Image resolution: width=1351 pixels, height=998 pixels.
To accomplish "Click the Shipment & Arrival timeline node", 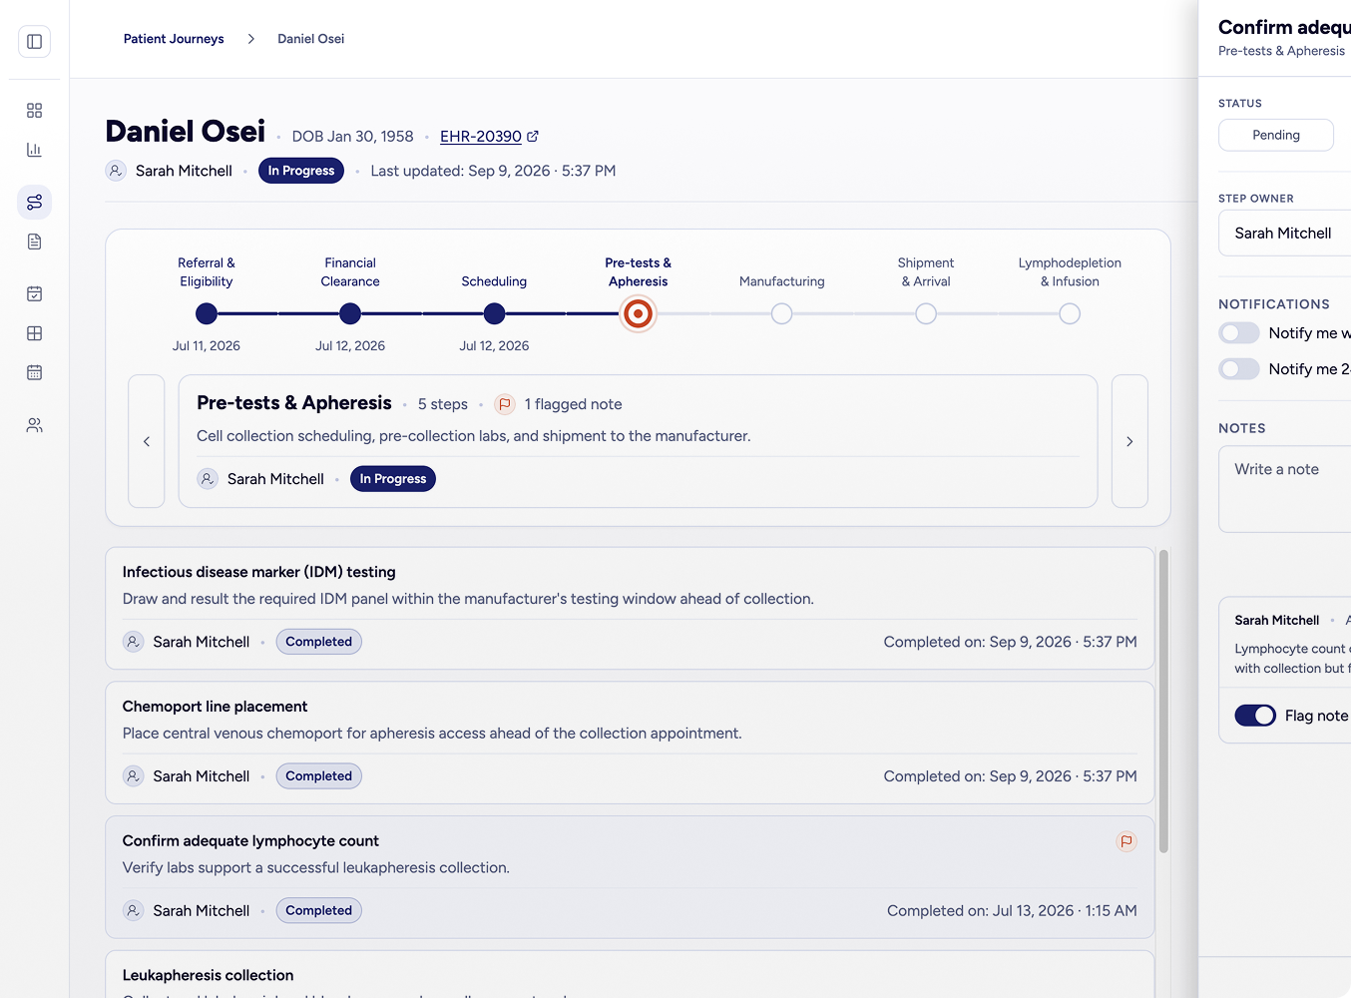I will pyautogui.click(x=926, y=314).
